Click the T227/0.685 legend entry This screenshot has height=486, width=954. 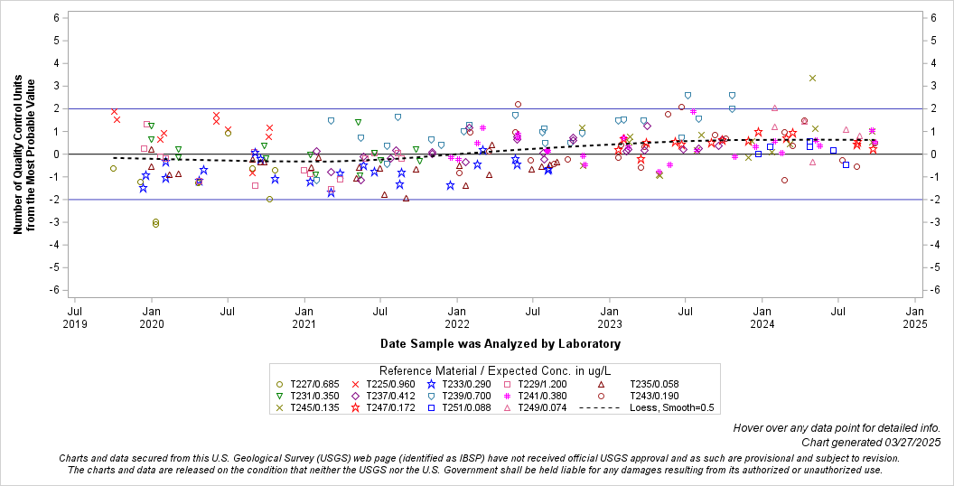click(307, 385)
